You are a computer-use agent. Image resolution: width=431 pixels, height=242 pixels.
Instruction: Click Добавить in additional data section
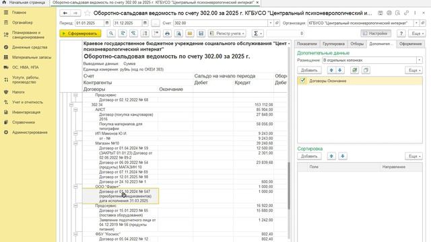click(x=309, y=70)
